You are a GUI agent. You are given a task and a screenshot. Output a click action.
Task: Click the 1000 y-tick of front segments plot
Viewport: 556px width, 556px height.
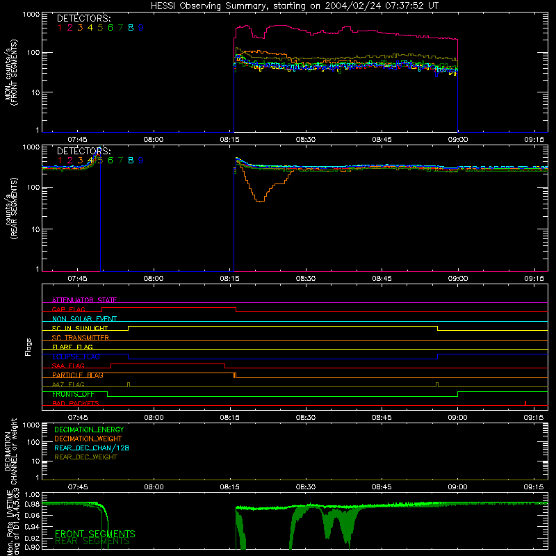(31, 14)
